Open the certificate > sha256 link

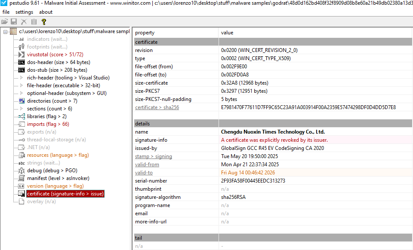157,107
